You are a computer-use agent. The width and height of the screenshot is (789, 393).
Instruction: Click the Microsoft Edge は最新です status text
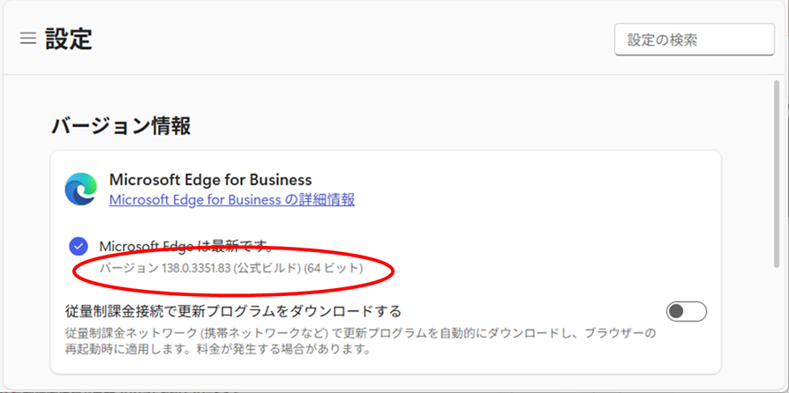pos(186,247)
